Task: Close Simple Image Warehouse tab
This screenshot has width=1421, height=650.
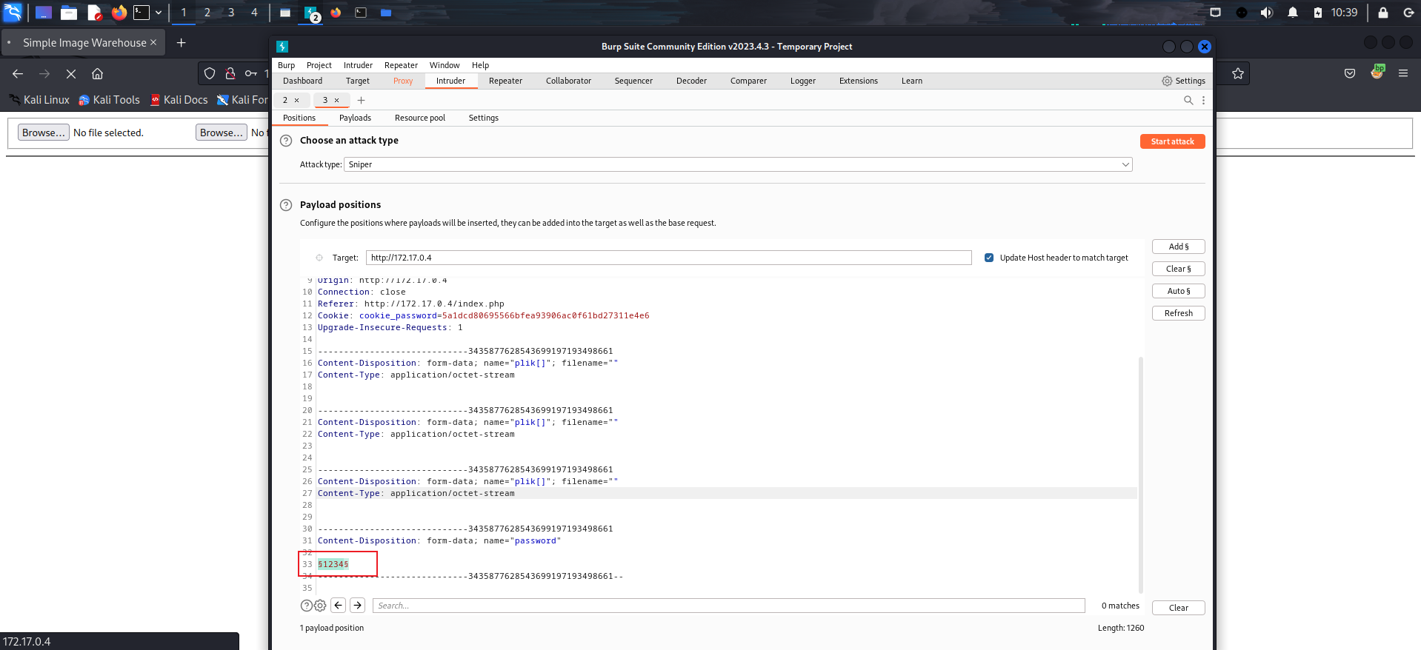Action: [x=153, y=42]
